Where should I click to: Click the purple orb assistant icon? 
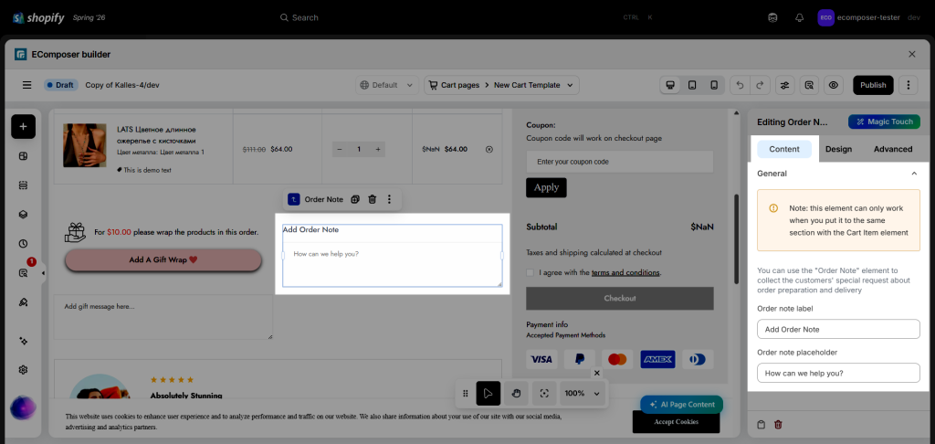23,408
